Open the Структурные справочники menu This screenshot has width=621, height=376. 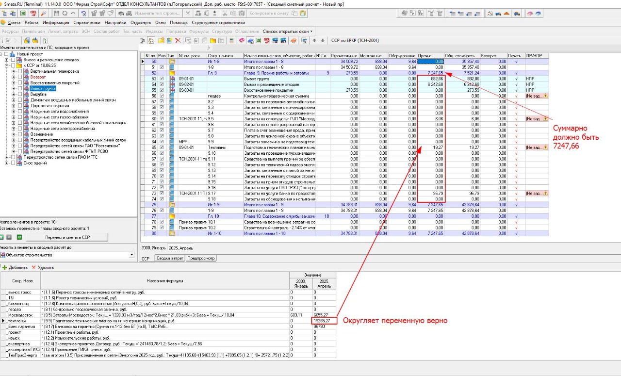click(218, 22)
